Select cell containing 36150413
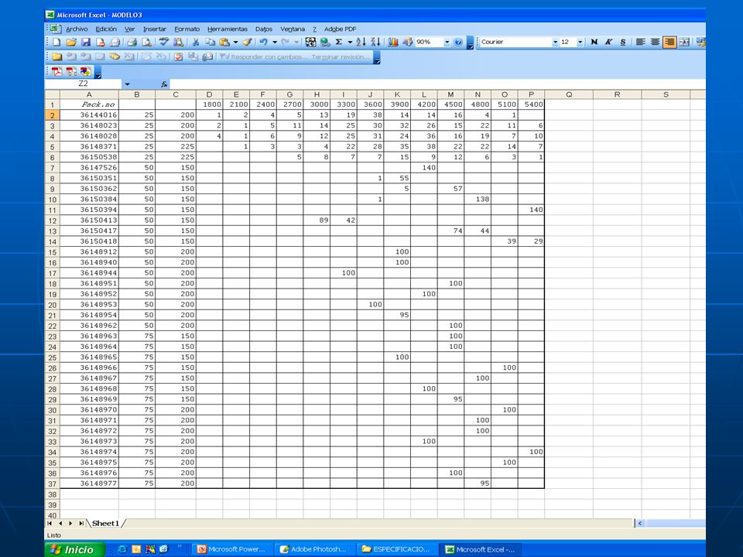The width and height of the screenshot is (743, 557). [89, 220]
